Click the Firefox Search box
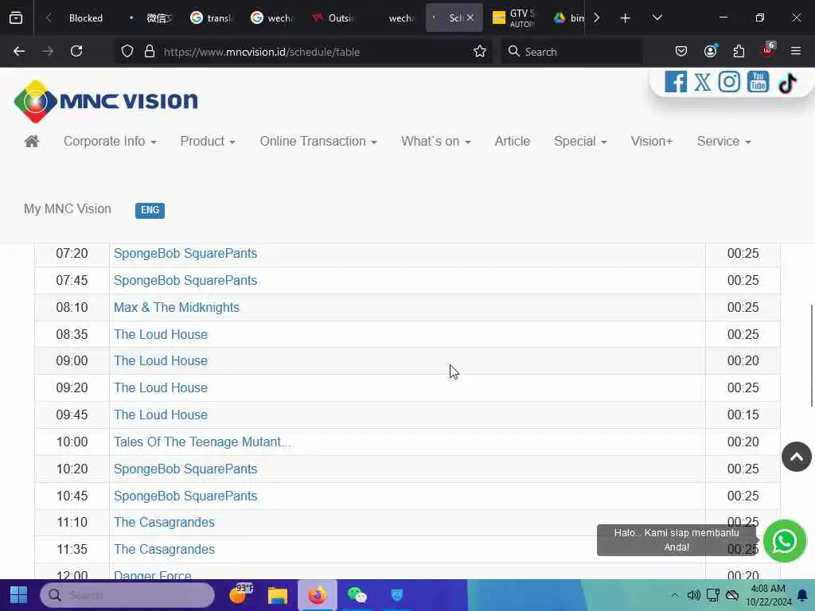 coord(571,52)
